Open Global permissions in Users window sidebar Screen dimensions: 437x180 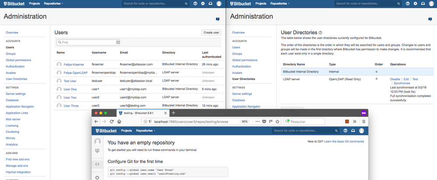coord(18,60)
